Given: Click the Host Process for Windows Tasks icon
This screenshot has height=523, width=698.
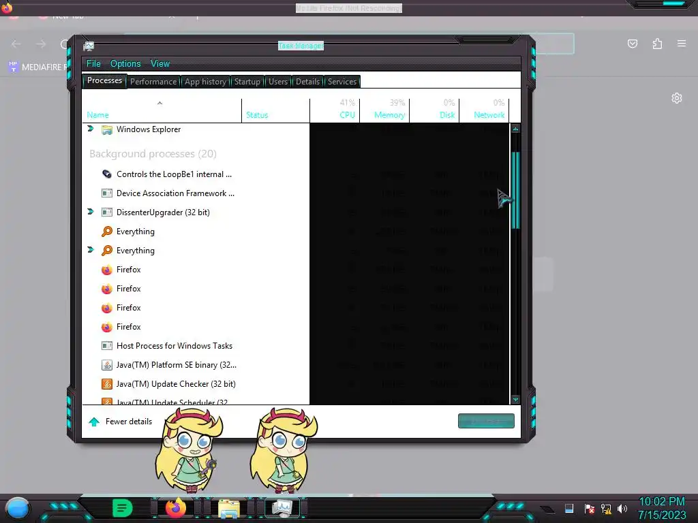Looking at the screenshot, I should 107,345.
